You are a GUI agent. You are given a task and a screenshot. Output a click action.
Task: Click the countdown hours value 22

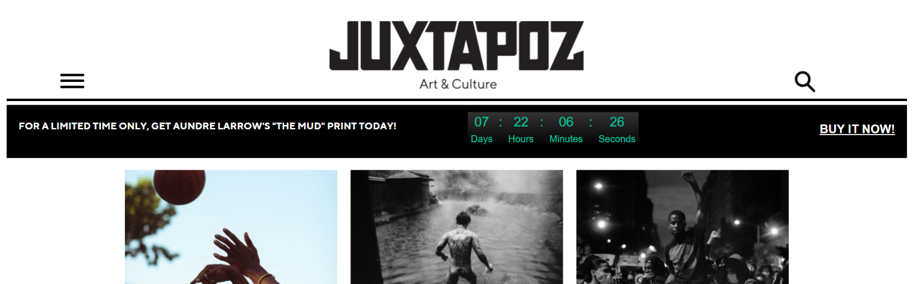[x=521, y=123]
